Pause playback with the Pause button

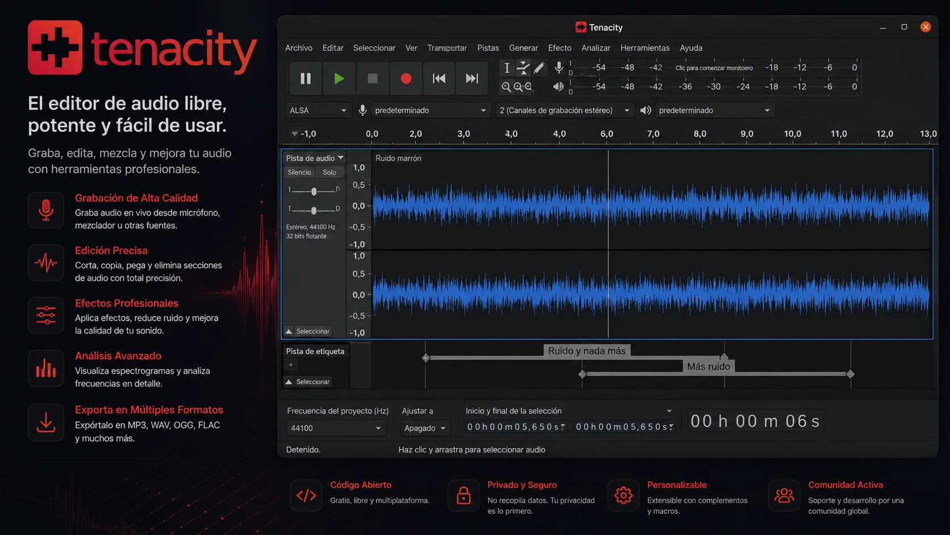(x=306, y=78)
